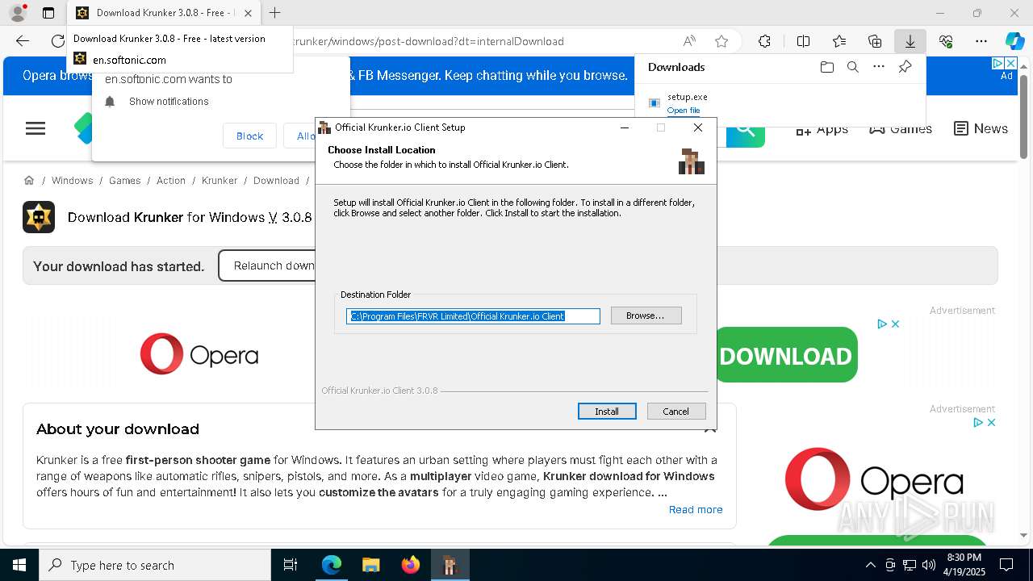This screenshot has height=581, width=1033.
Task: Open the clock showing 8:30 PM
Action: point(964,565)
